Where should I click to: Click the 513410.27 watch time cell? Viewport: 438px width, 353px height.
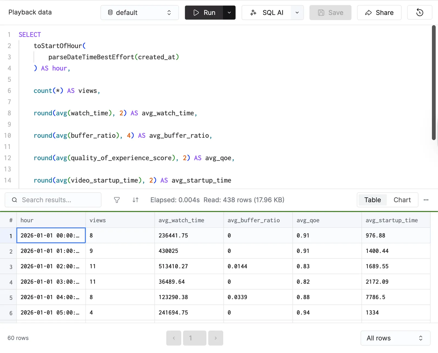189,266
